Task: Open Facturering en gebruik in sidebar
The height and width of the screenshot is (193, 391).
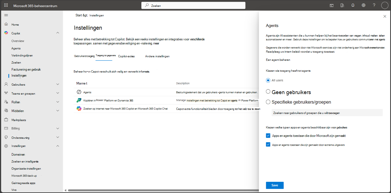Action: tap(26, 70)
